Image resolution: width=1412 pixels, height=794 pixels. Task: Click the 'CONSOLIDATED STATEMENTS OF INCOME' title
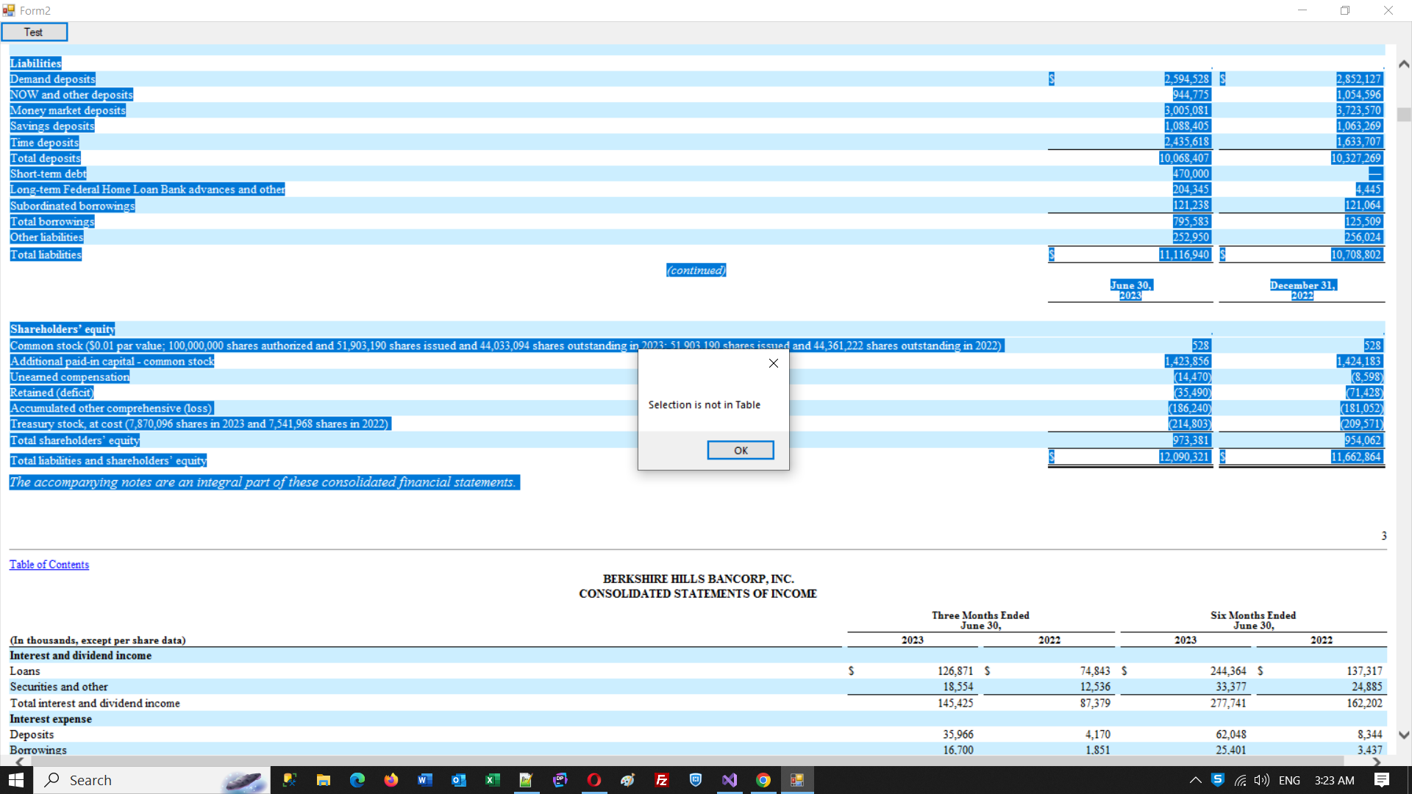(698, 593)
